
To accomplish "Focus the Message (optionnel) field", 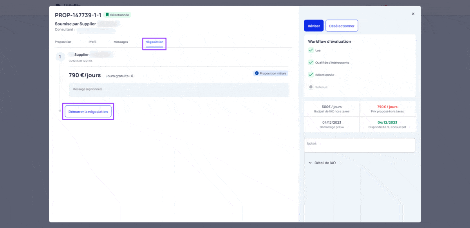I will [x=179, y=89].
